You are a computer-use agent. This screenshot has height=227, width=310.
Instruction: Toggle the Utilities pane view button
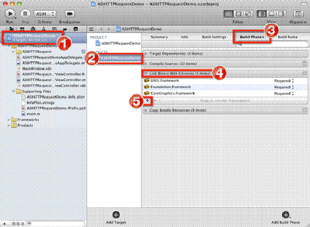(x=281, y=14)
